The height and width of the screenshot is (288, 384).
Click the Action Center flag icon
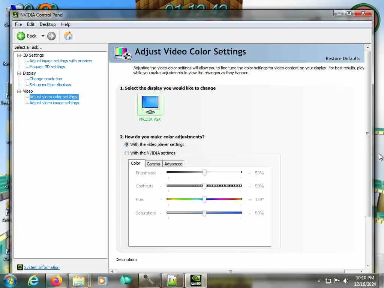coord(337,280)
